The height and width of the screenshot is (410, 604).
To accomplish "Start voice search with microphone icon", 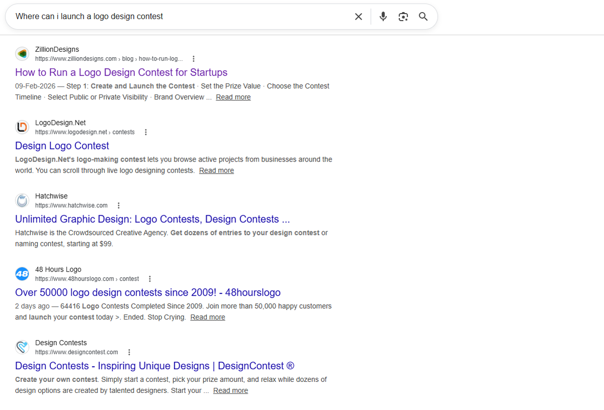I will [x=383, y=17].
